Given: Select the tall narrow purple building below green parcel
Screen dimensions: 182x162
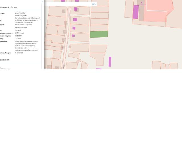Looking at the screenshot, I should [x=110, y=62].
